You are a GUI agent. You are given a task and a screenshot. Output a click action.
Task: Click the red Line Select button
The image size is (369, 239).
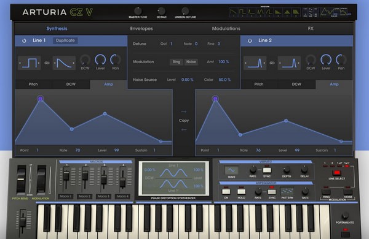[337, 173]
